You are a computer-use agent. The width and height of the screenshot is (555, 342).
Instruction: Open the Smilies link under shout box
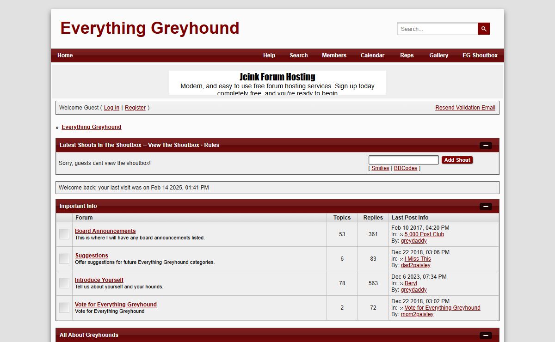[x=380, y=168]
